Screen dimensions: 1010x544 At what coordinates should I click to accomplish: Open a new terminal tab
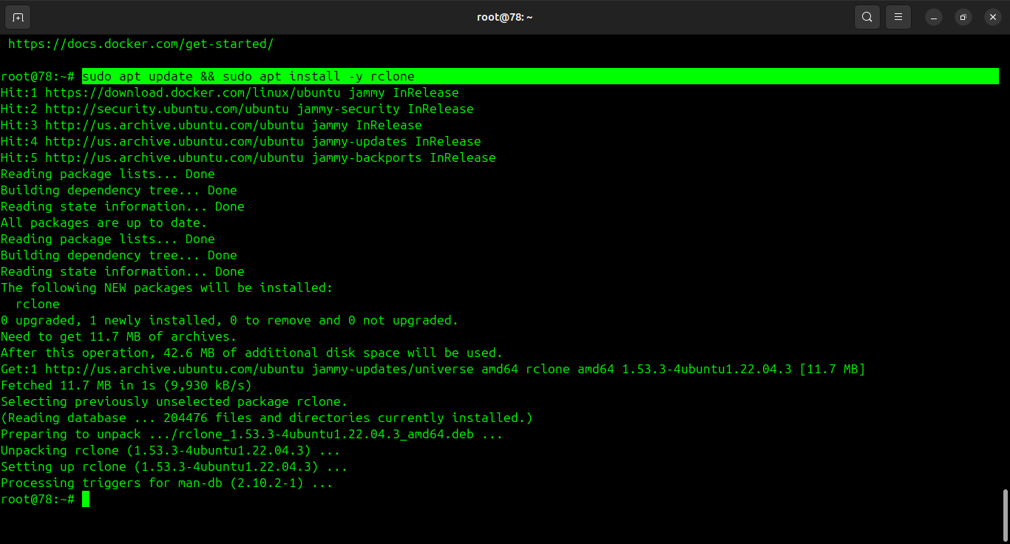18,17
